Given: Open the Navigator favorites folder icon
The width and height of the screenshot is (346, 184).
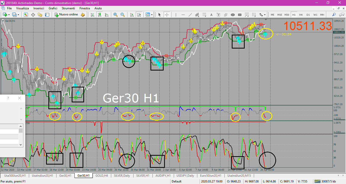Looking at the screenshot, I should click(x=40, y=15).
